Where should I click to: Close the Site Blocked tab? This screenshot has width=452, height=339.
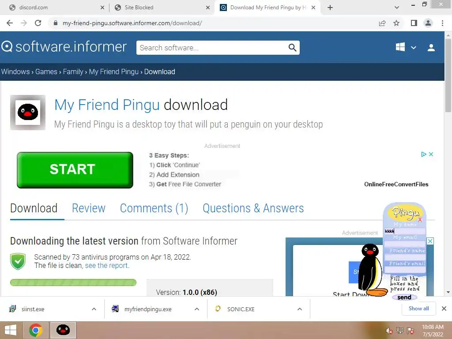pyautogui.click(x=208, y=8)
